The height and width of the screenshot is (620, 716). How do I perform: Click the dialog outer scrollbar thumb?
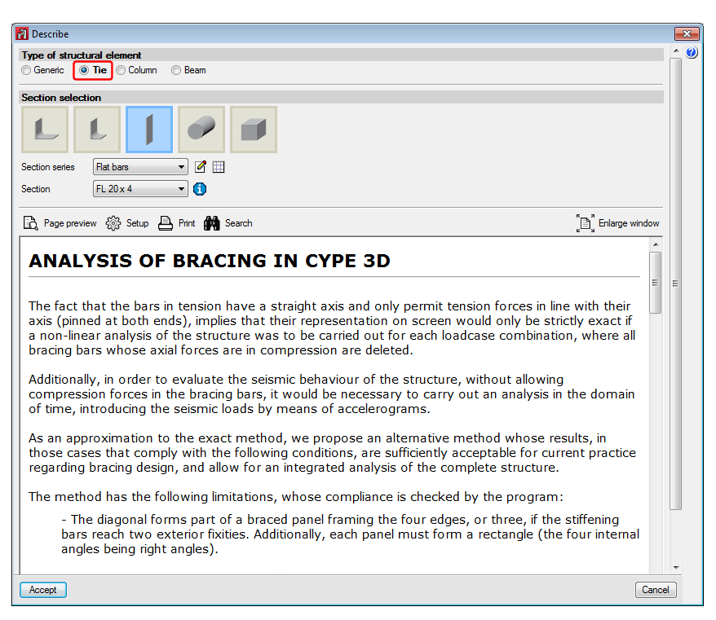click(676, 284)
